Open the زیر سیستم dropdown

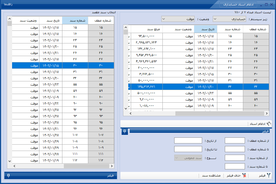tap(229, 19)
